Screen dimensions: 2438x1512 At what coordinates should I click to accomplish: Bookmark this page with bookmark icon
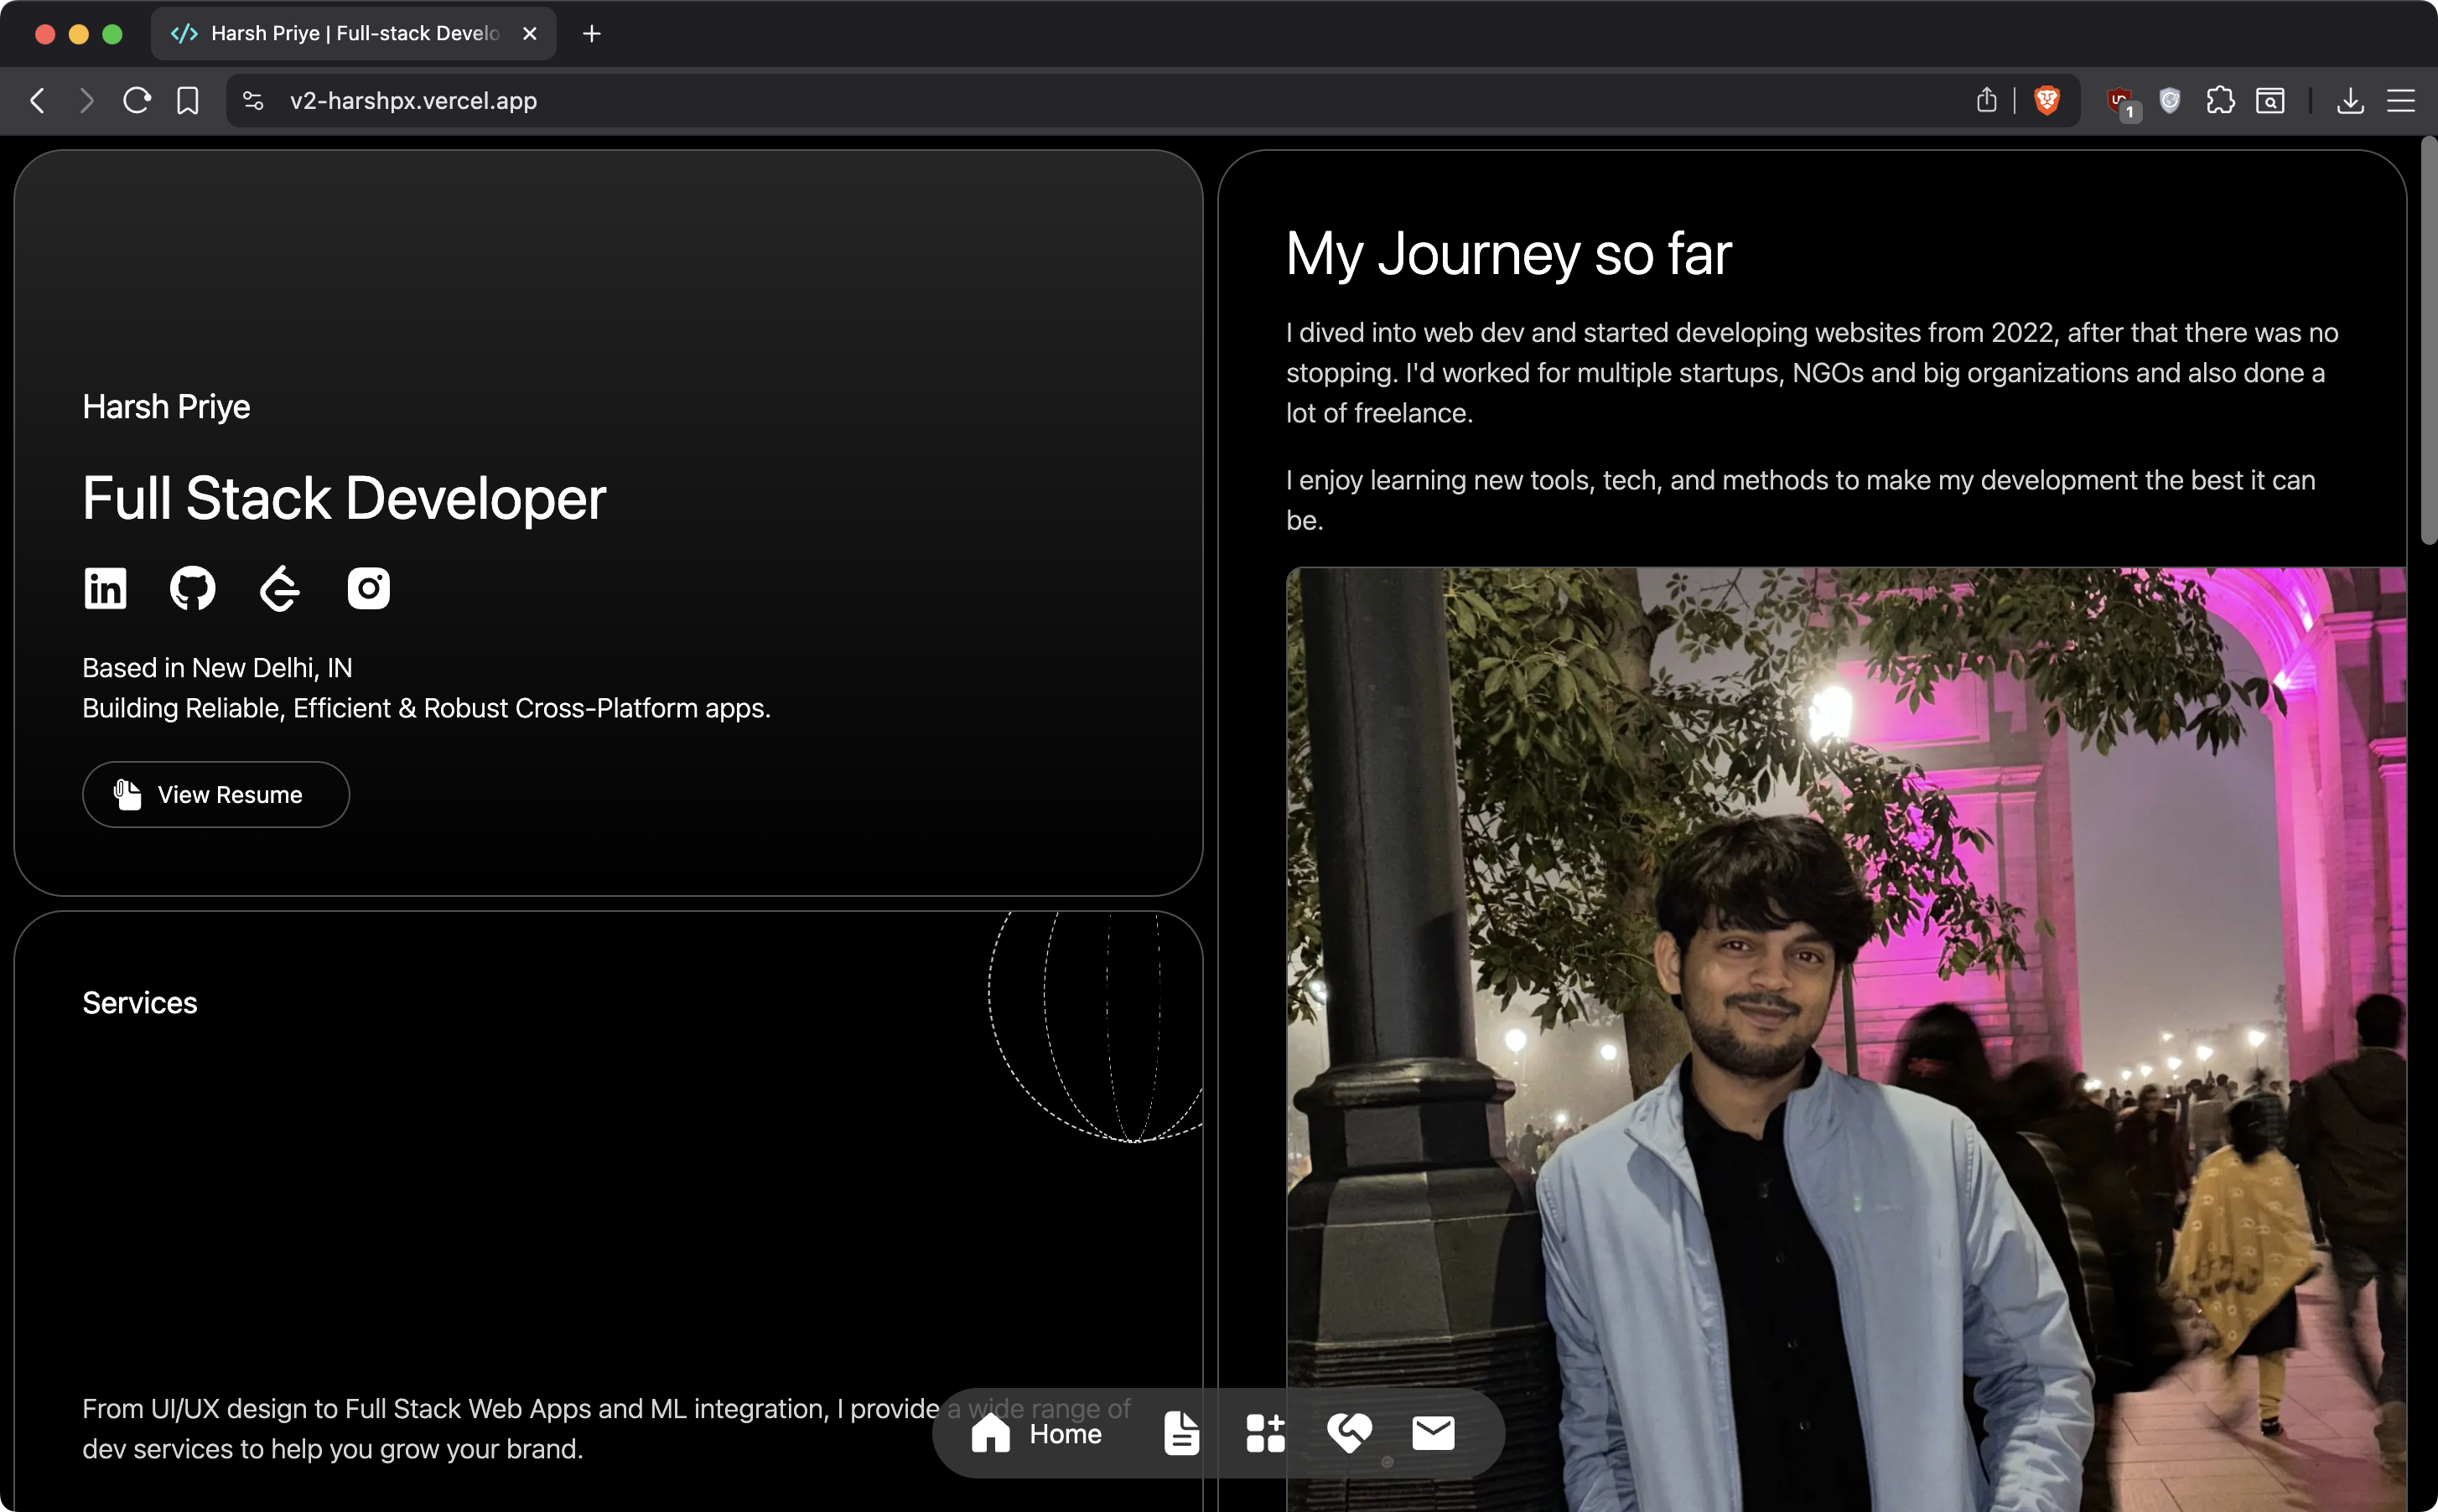tap(187, 100)
